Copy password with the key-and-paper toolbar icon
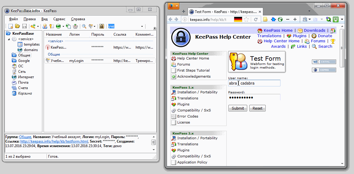The width and height of the screenshot is (354, 174). 52,26
